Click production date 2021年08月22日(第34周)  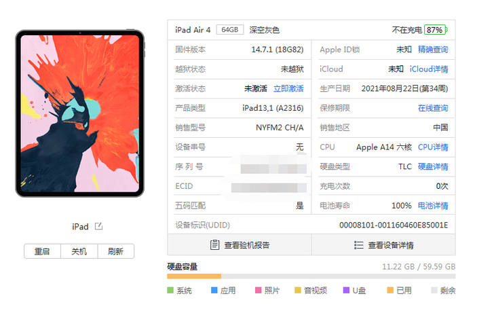404,88
